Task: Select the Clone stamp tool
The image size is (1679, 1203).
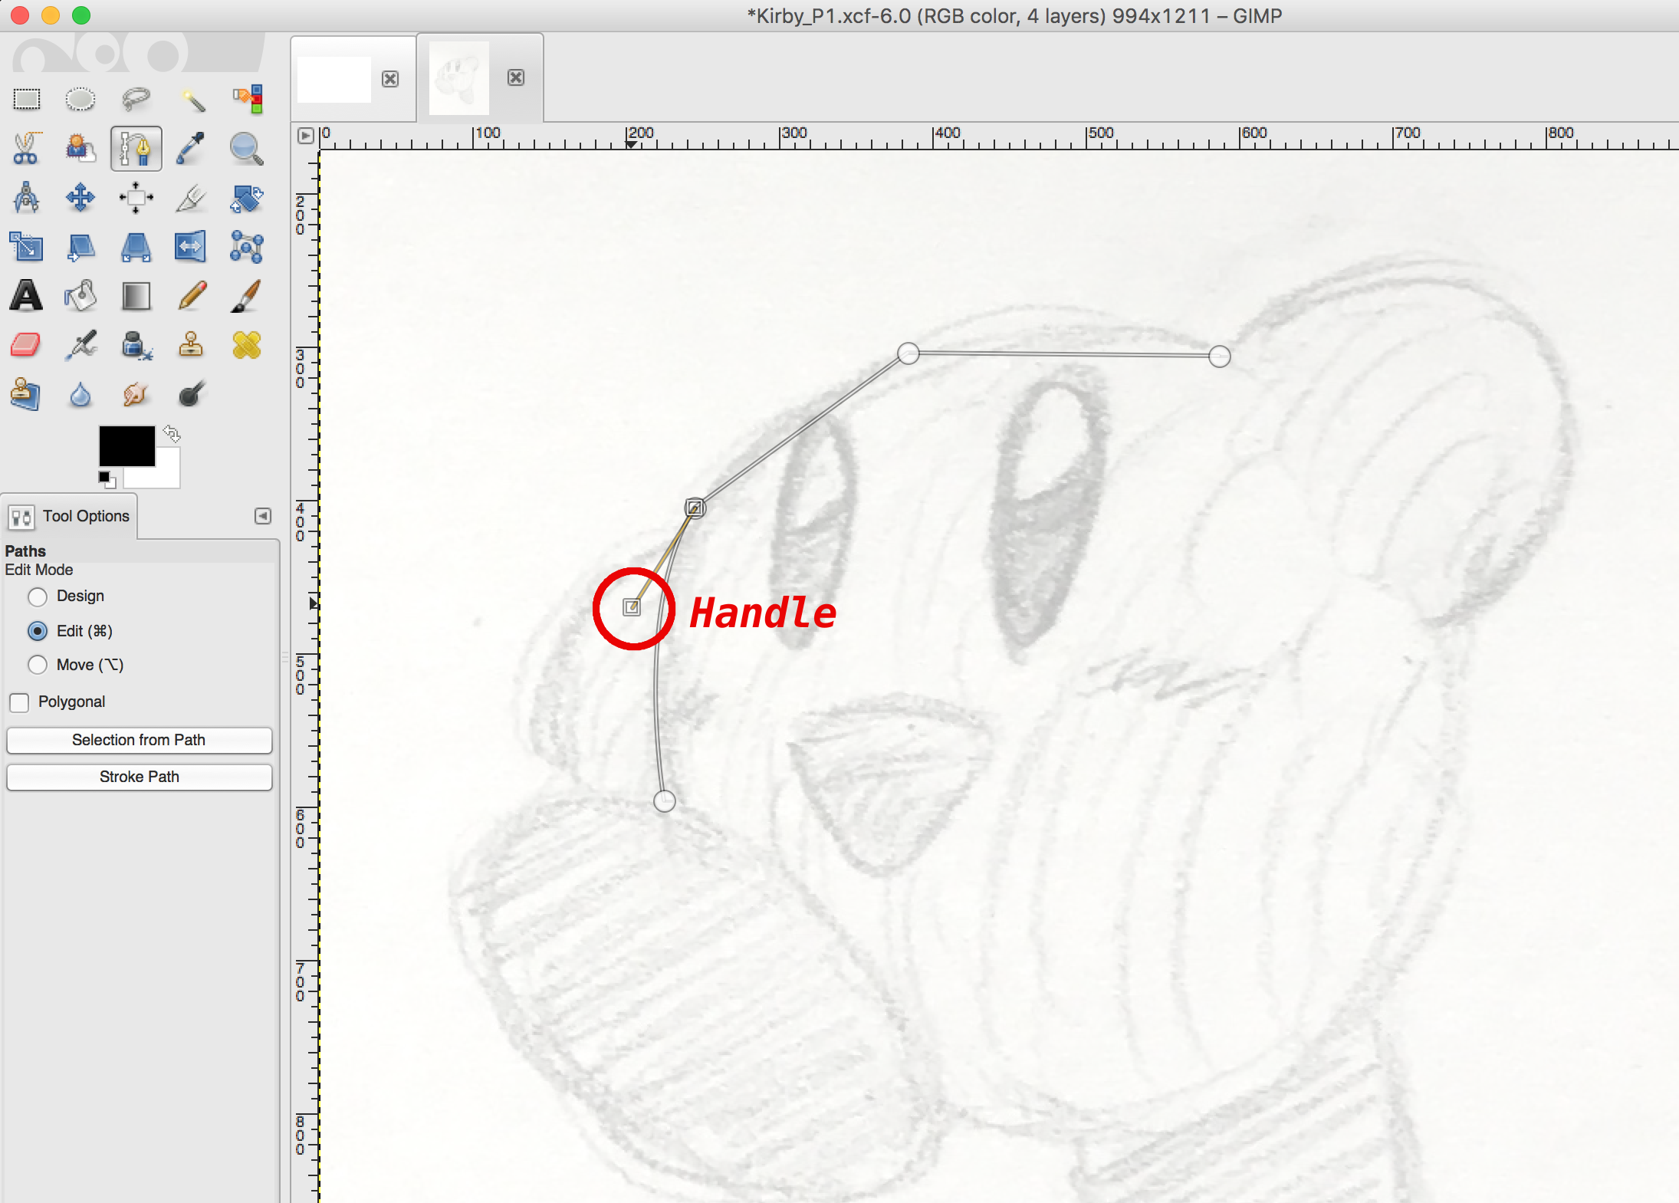Action: [x=191, y=345]
